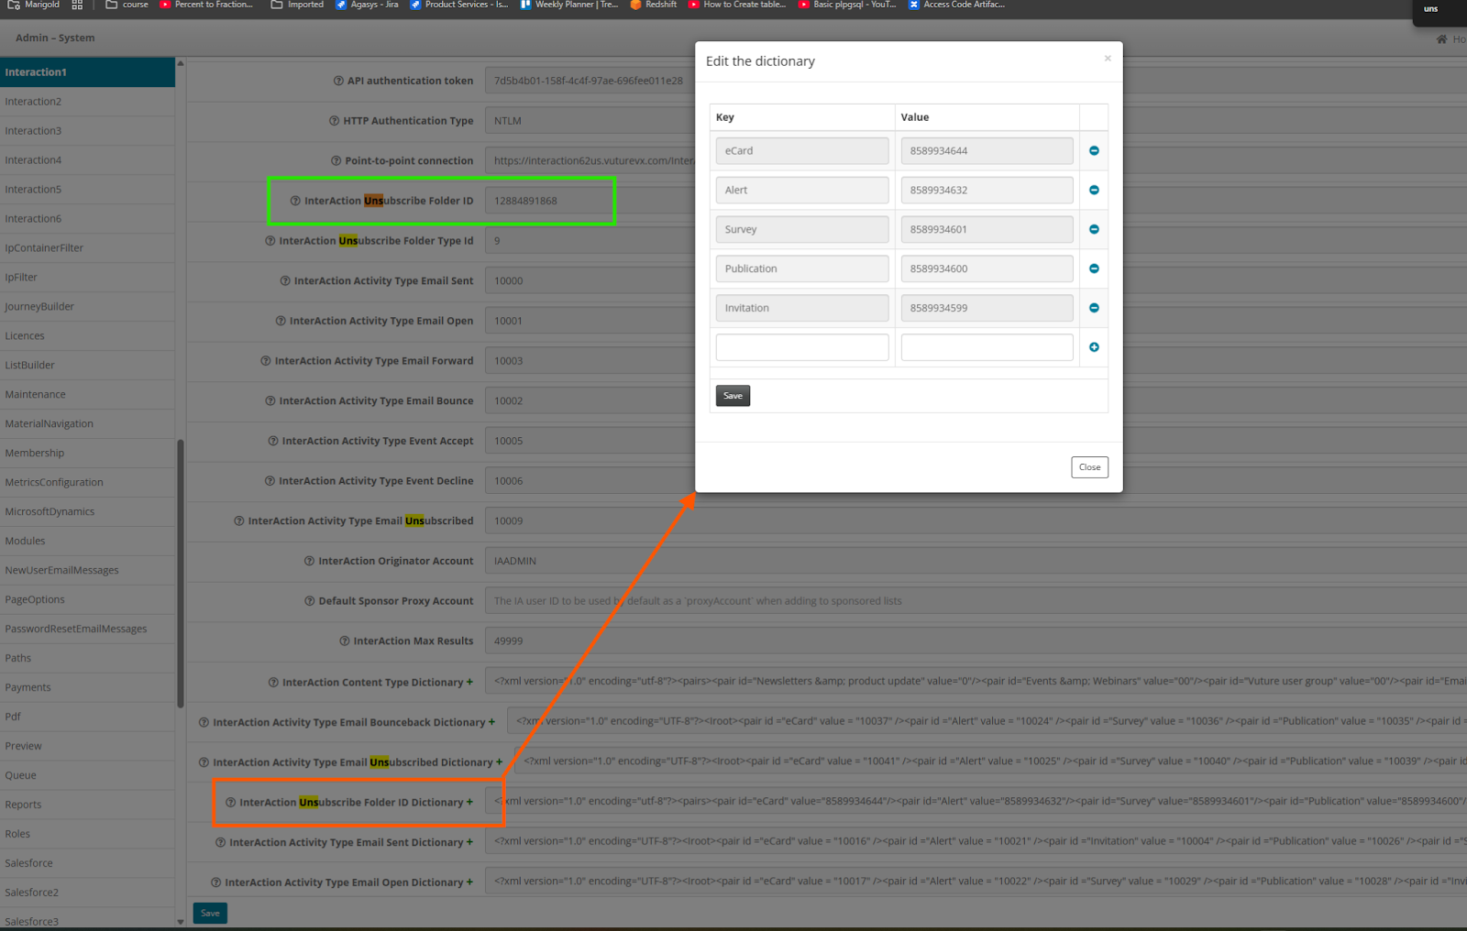
Task: Remove the Survey dictionary row
Action: (x=1094, y=229)
